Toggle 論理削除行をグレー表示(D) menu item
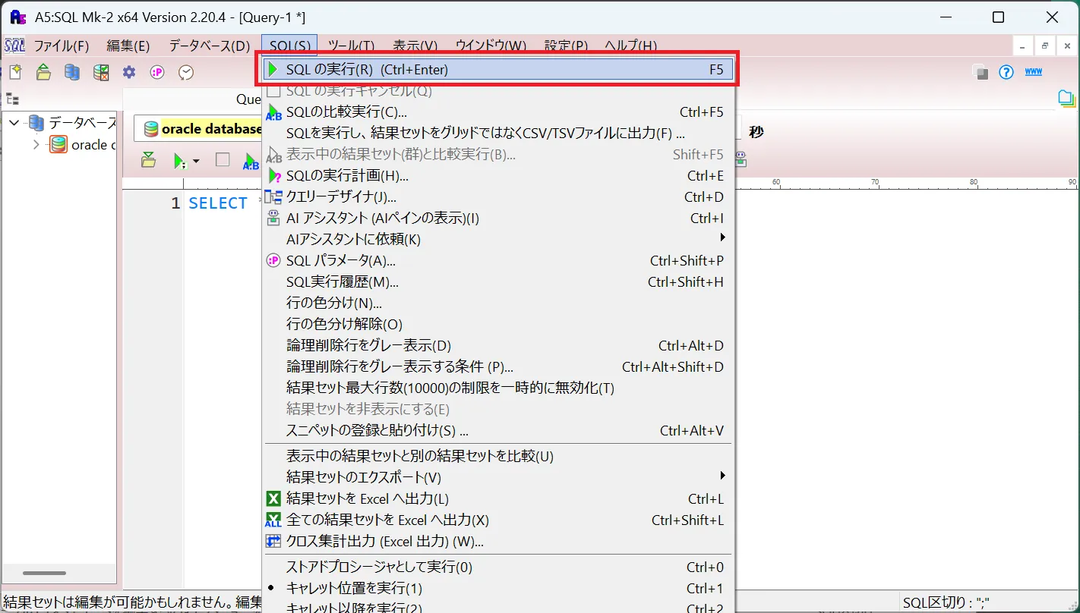 click(497, 345)
